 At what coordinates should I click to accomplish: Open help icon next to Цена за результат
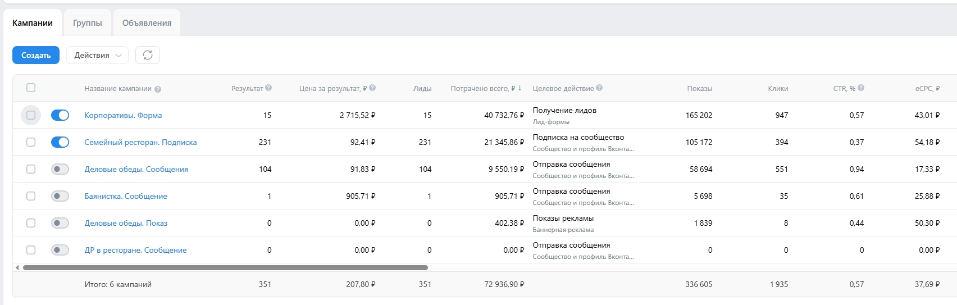click(x=372, y=88)
